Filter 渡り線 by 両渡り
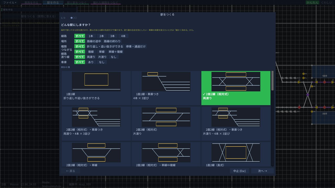 pos(91,57)
